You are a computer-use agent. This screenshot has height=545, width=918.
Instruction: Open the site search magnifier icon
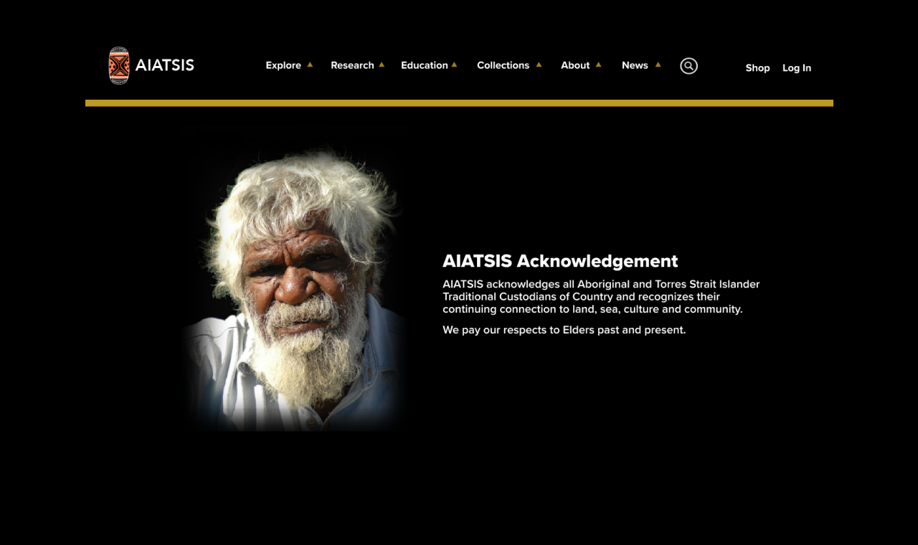pos(688,65)
